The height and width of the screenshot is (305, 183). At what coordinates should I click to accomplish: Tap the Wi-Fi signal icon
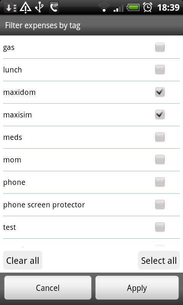(x=104, y=7)
